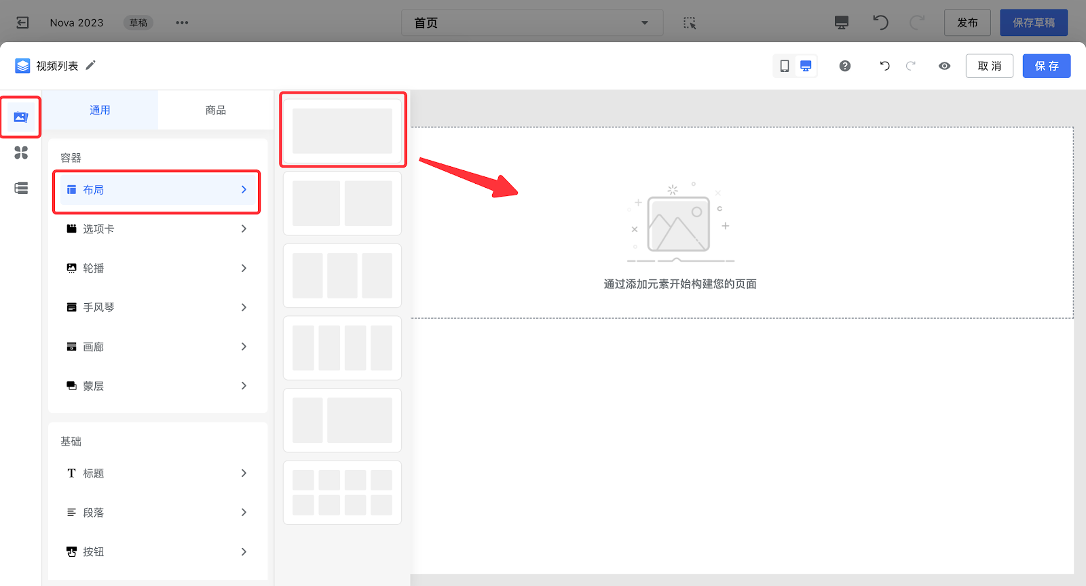
Task: Switch to desktop device preview
Action: point(806,66)
